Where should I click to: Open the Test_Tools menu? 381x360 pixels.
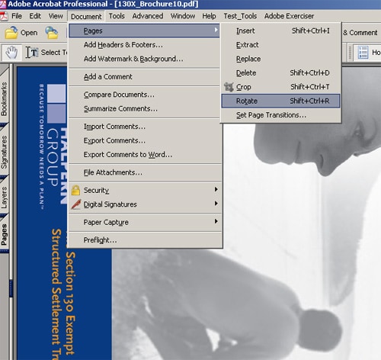[240, 16]
